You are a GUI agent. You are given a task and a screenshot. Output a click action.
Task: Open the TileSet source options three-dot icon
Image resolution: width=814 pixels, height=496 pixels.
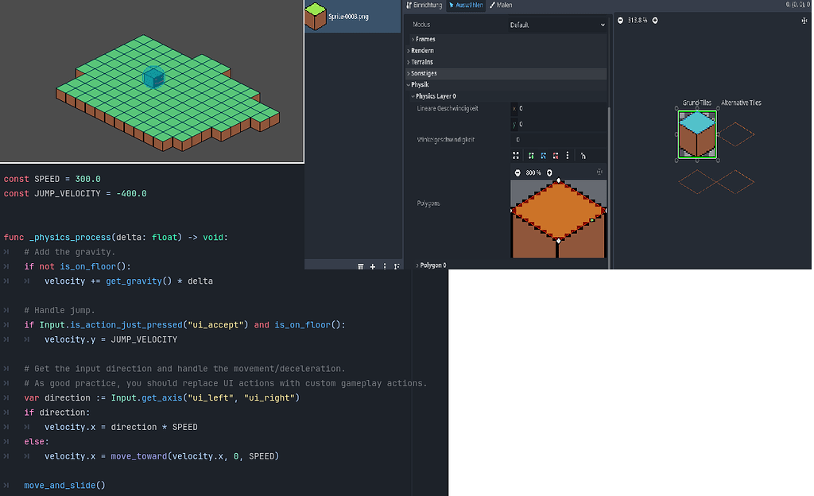(385, 266)
